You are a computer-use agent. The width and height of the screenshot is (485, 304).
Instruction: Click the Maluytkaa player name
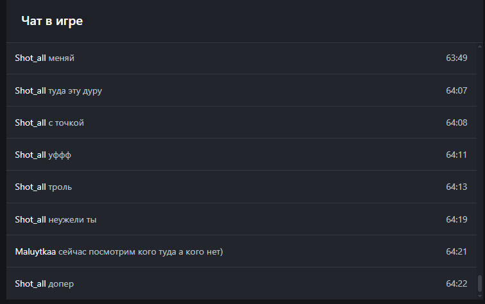coord(35,252)
